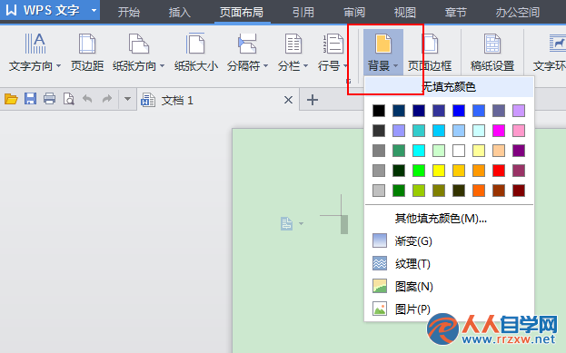Expand the paragraph layout icon's small arrow
The width and height of the screenshot is (566, 353).
coord(301,223)
